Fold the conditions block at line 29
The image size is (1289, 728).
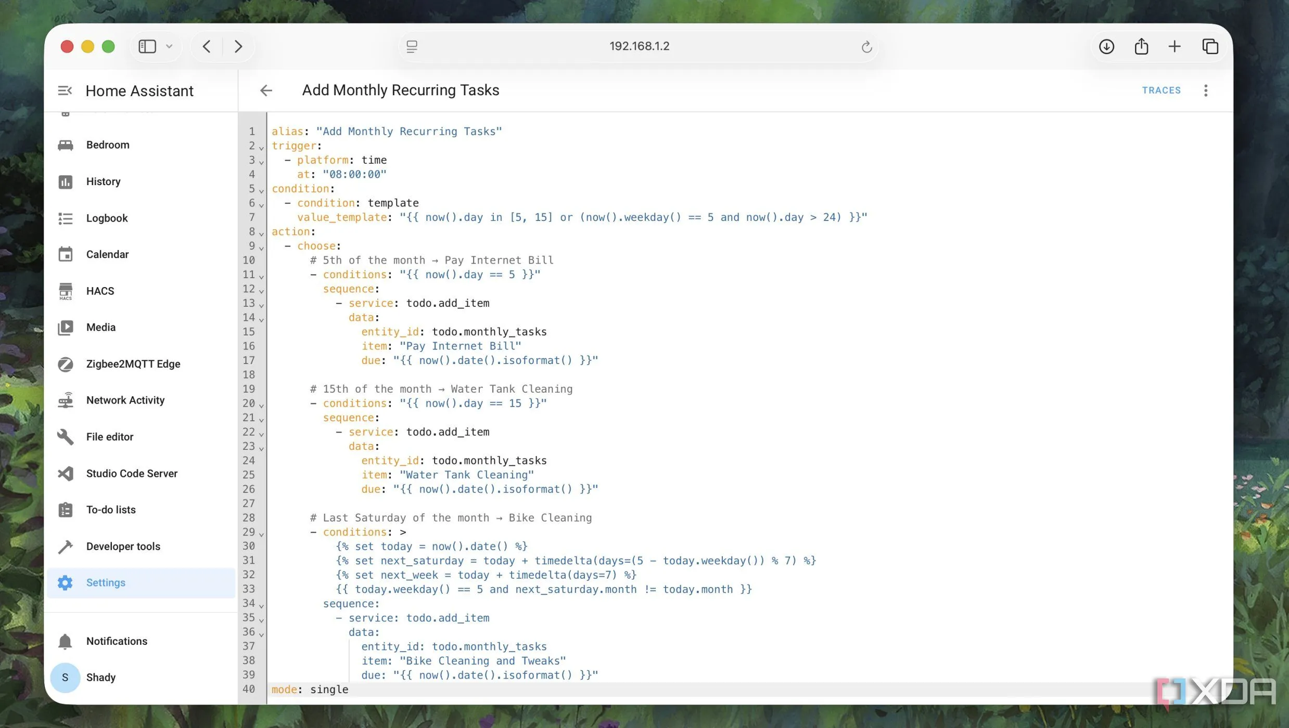point(261,534)
